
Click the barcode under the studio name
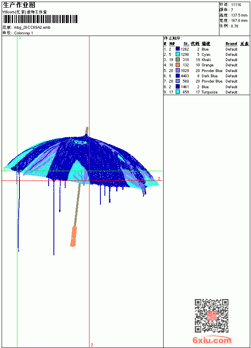coord(40,19)
